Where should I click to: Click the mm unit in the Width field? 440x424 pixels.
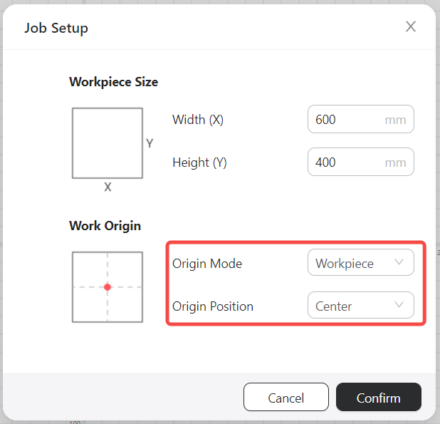(395, 120)
